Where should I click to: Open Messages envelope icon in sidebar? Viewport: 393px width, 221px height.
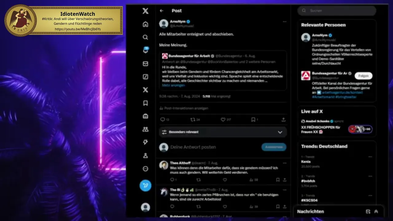[x=146, y=64]
